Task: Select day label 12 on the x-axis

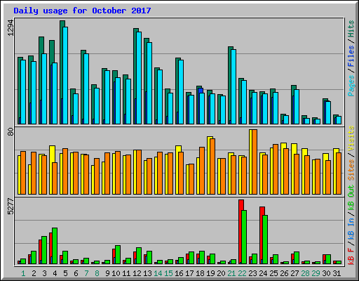Action: (137, 273)
